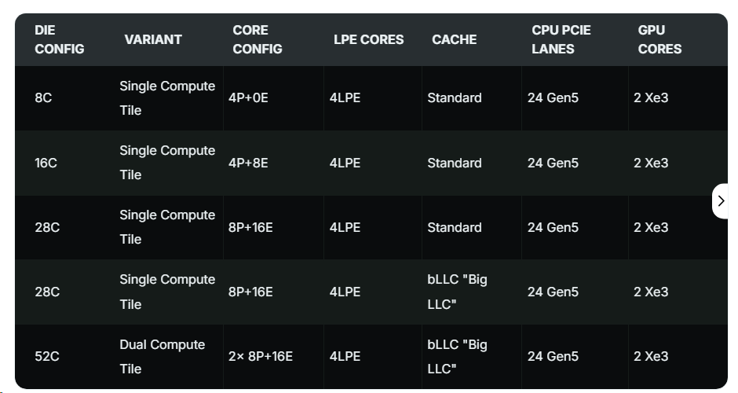Click the 4LPE cell in the 8C row

click(345, 98)
